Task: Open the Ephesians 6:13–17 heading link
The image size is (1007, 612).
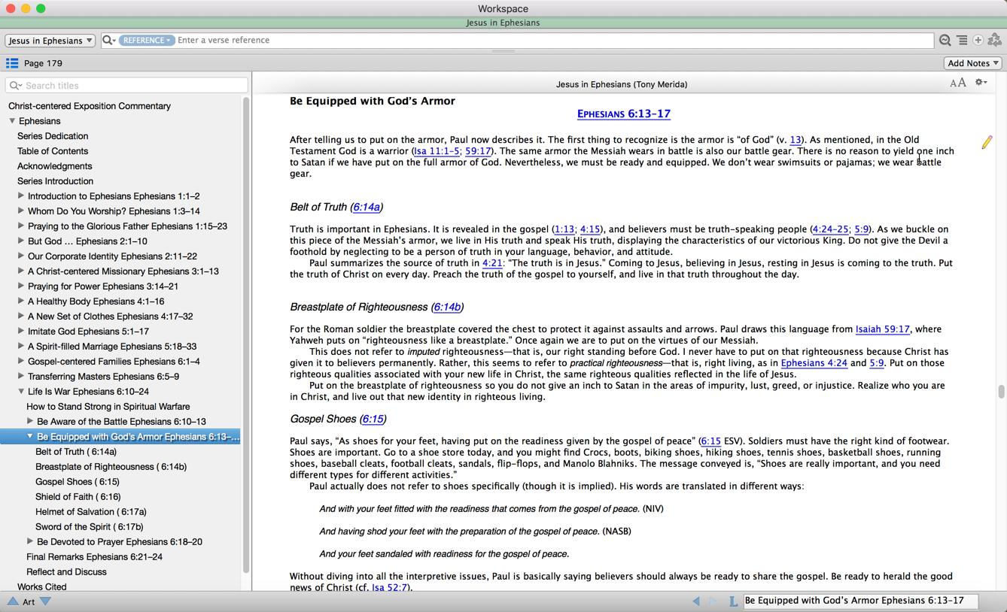Action: point(624,114)
